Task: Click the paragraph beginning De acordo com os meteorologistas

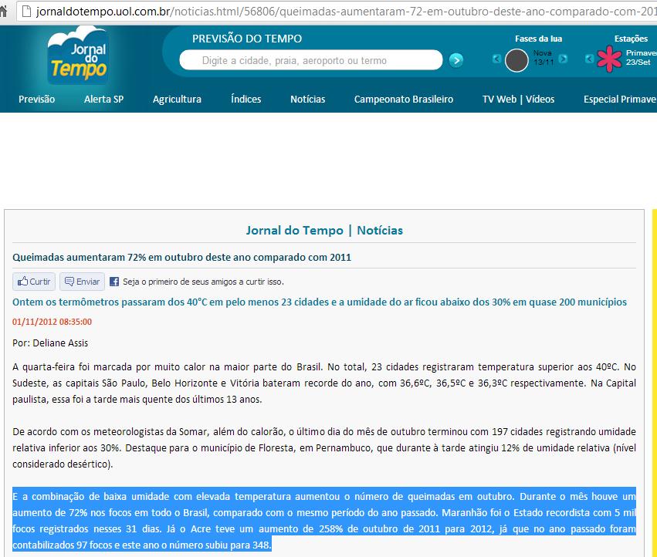Action: click(324, 447)
